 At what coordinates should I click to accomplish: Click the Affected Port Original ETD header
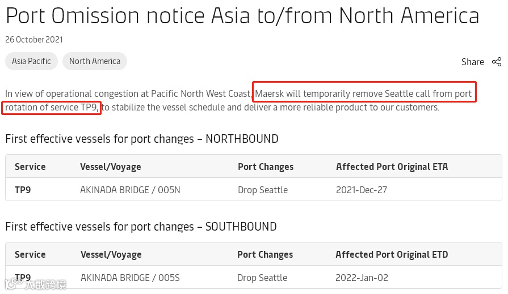click(x=392, y=254)
